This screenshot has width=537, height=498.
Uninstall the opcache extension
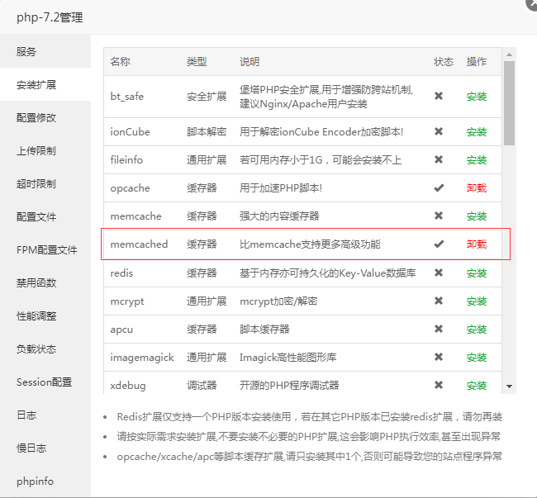point(477,188)
